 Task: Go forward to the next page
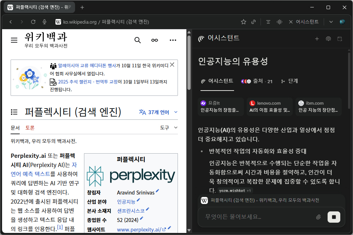pyautogui.click(x=22, y=22)
